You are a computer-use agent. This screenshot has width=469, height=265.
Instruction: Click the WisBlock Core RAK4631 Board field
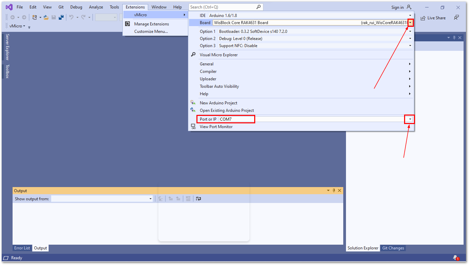tap(310, 23)
